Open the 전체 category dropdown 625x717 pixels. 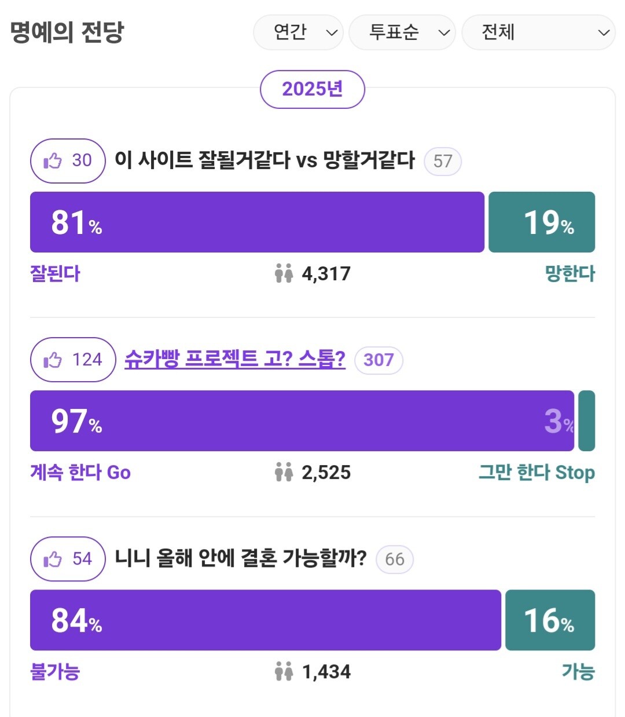[x=538, y=32]
